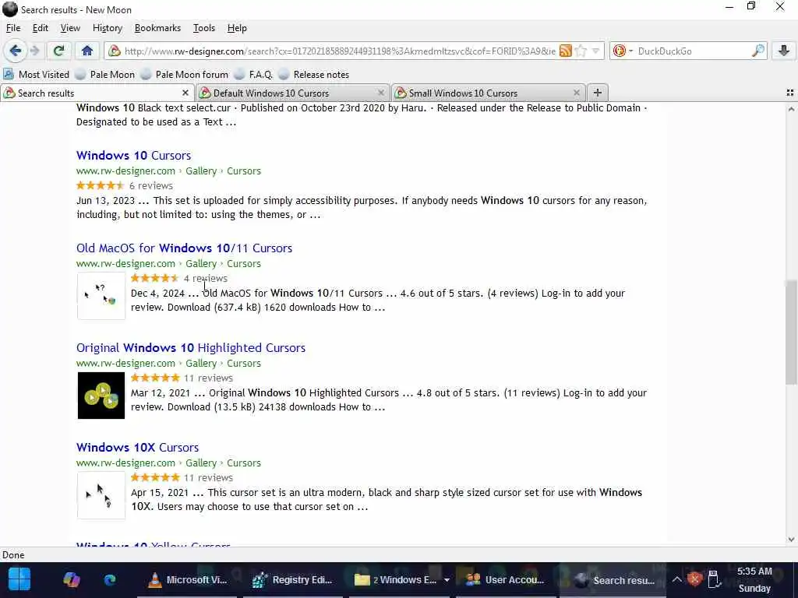Launch Copilot from the taskbar

[x=72, y=579]
